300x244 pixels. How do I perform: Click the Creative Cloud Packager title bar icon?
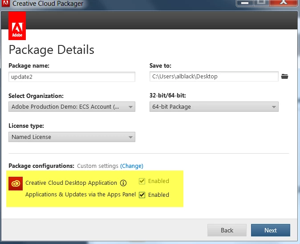pos(5,3)
